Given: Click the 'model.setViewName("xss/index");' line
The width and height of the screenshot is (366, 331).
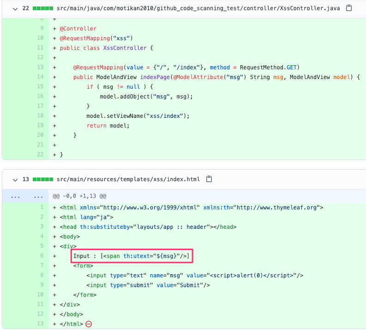Looking at the screenshot, I should coord(138,116).
